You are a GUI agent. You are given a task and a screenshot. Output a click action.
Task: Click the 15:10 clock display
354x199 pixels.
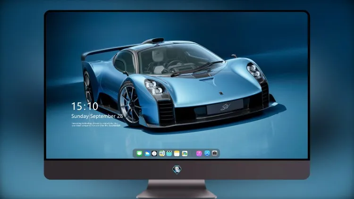point(84,106)
